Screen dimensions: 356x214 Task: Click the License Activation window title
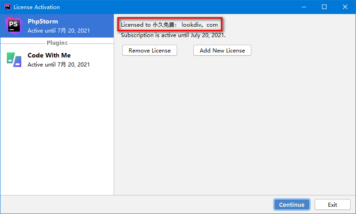coord(37,7)
